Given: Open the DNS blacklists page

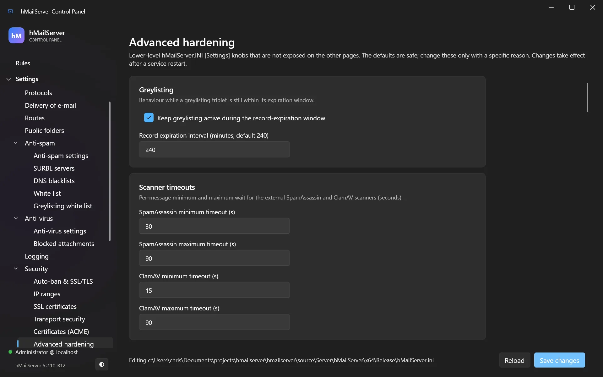Looking at the screenshot, I should pyautogui.click(x=54, y=181).
